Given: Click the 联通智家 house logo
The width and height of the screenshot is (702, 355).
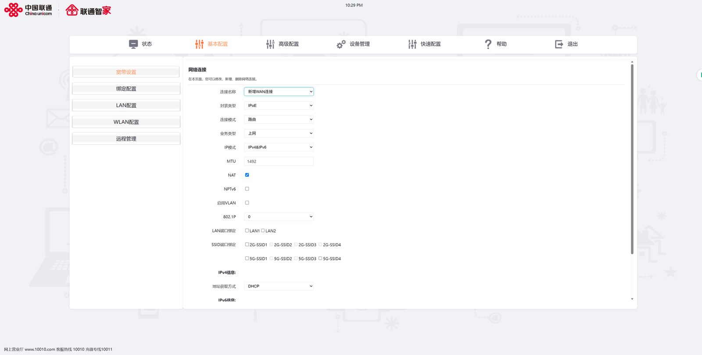Looking at the screenshot, I should [88, 10].
